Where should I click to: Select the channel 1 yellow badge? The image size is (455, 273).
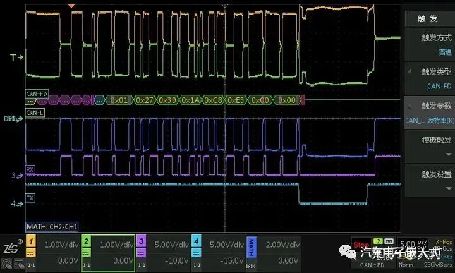click(31, 241)
